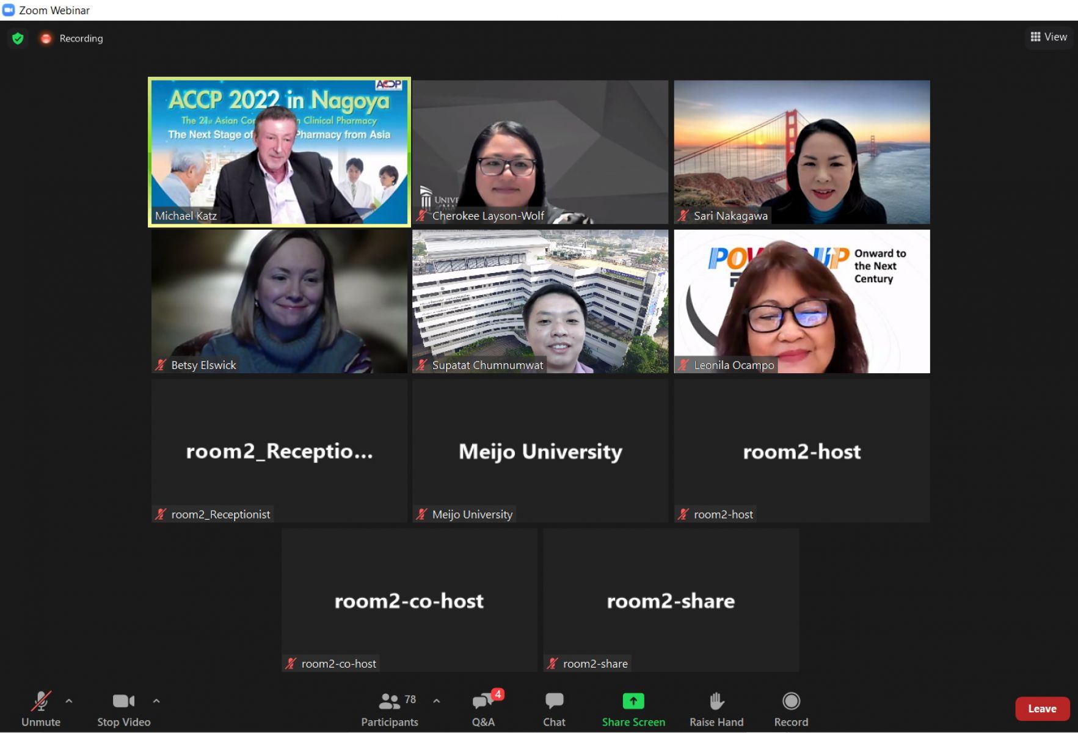Click the Leonila Ocampo name label
This screenshot has width=1078, height=733.
pos(734,365)
